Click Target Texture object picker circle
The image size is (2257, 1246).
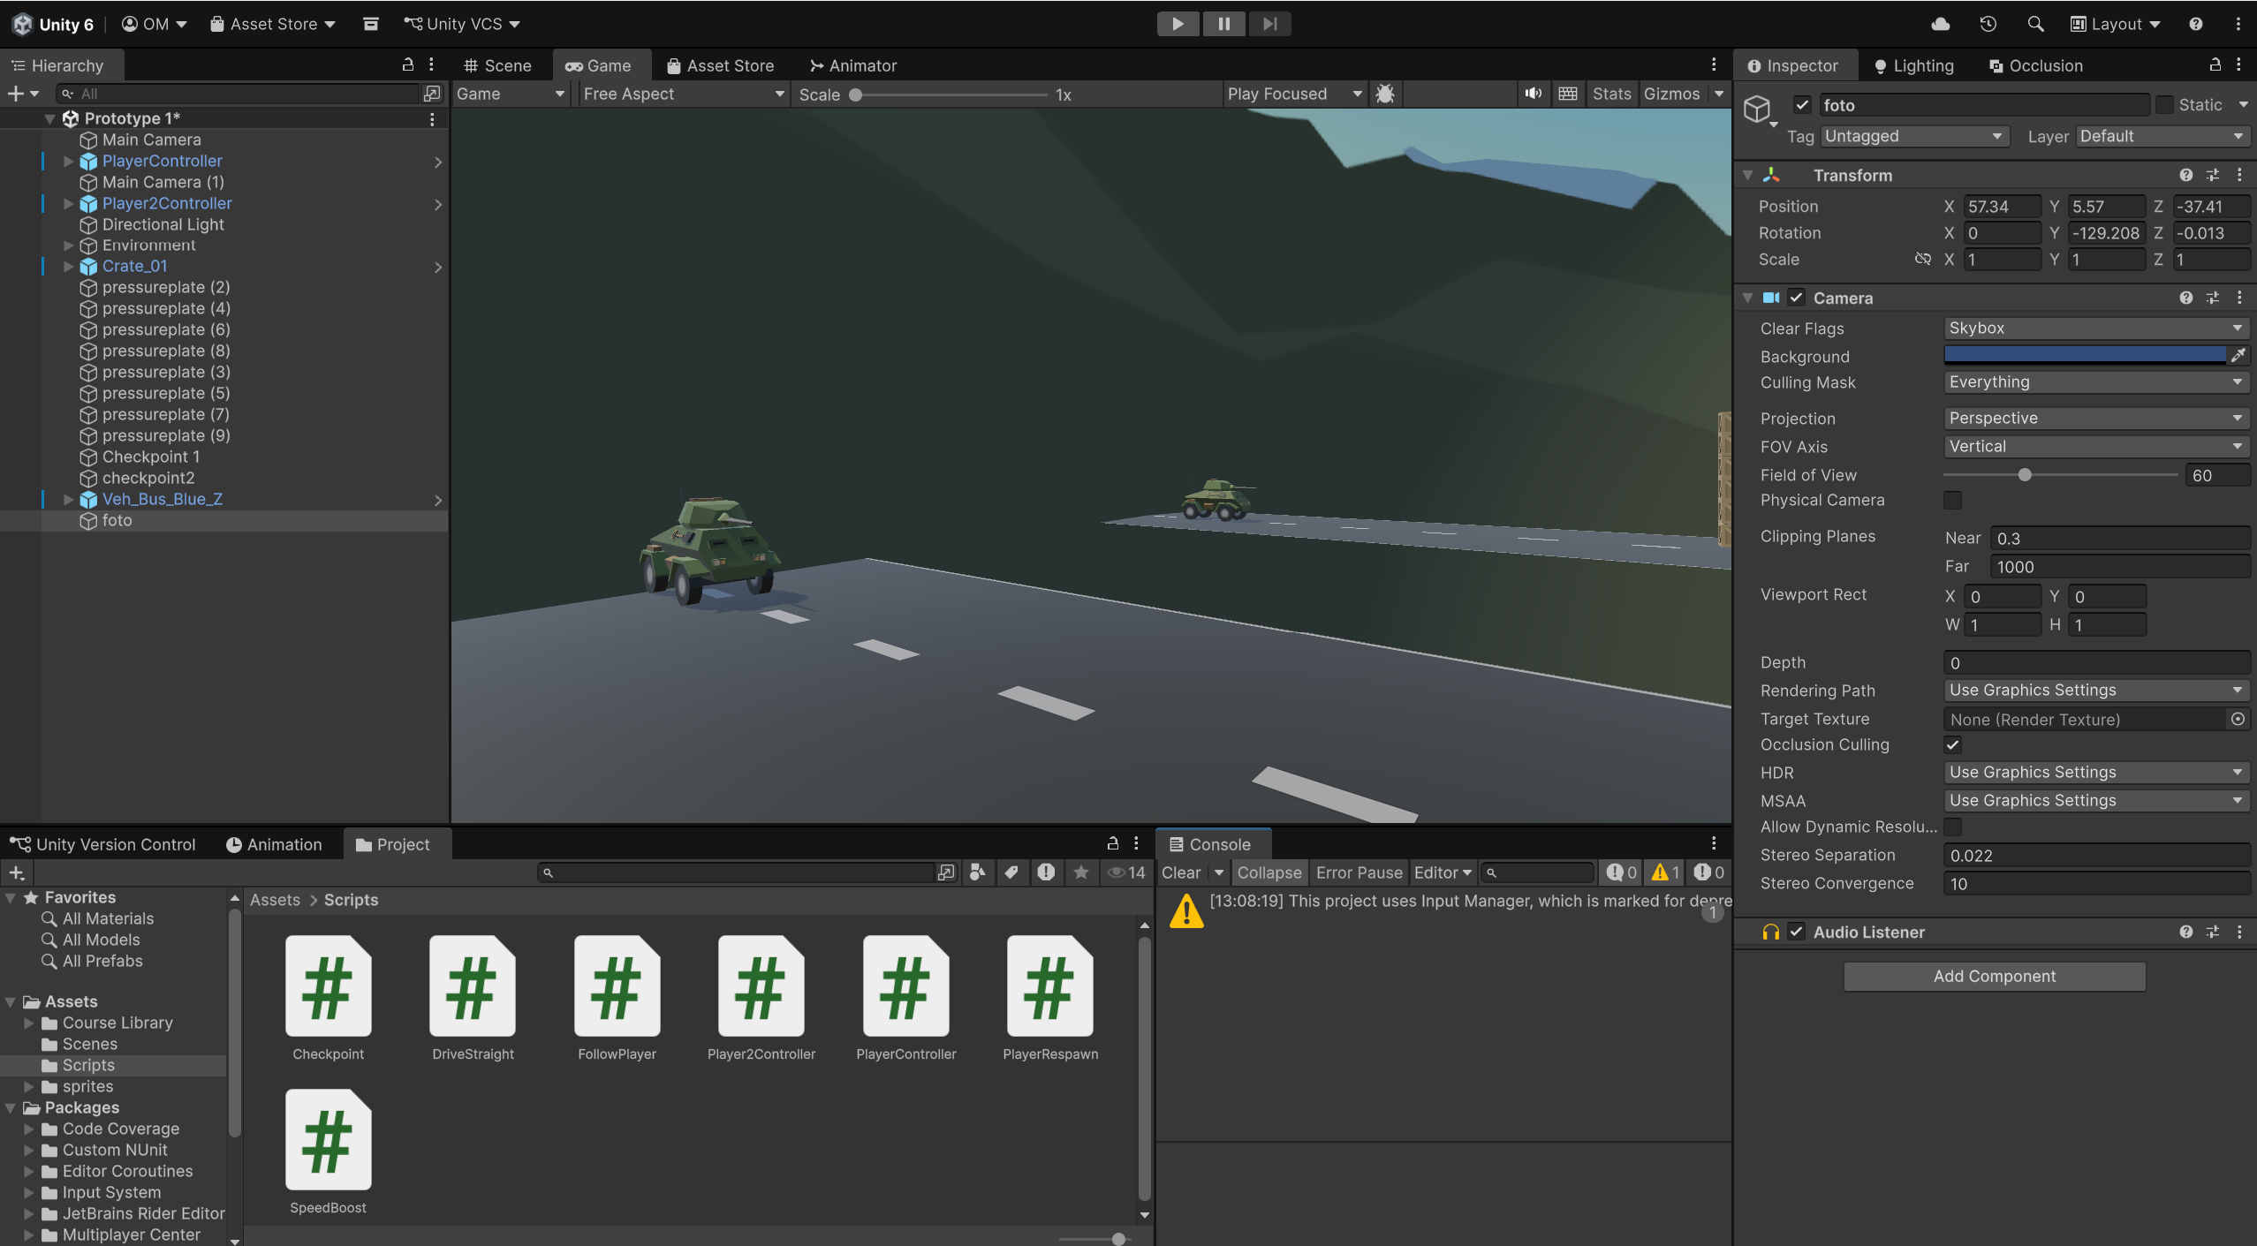pyautogui.click(x=2238, y=719)
